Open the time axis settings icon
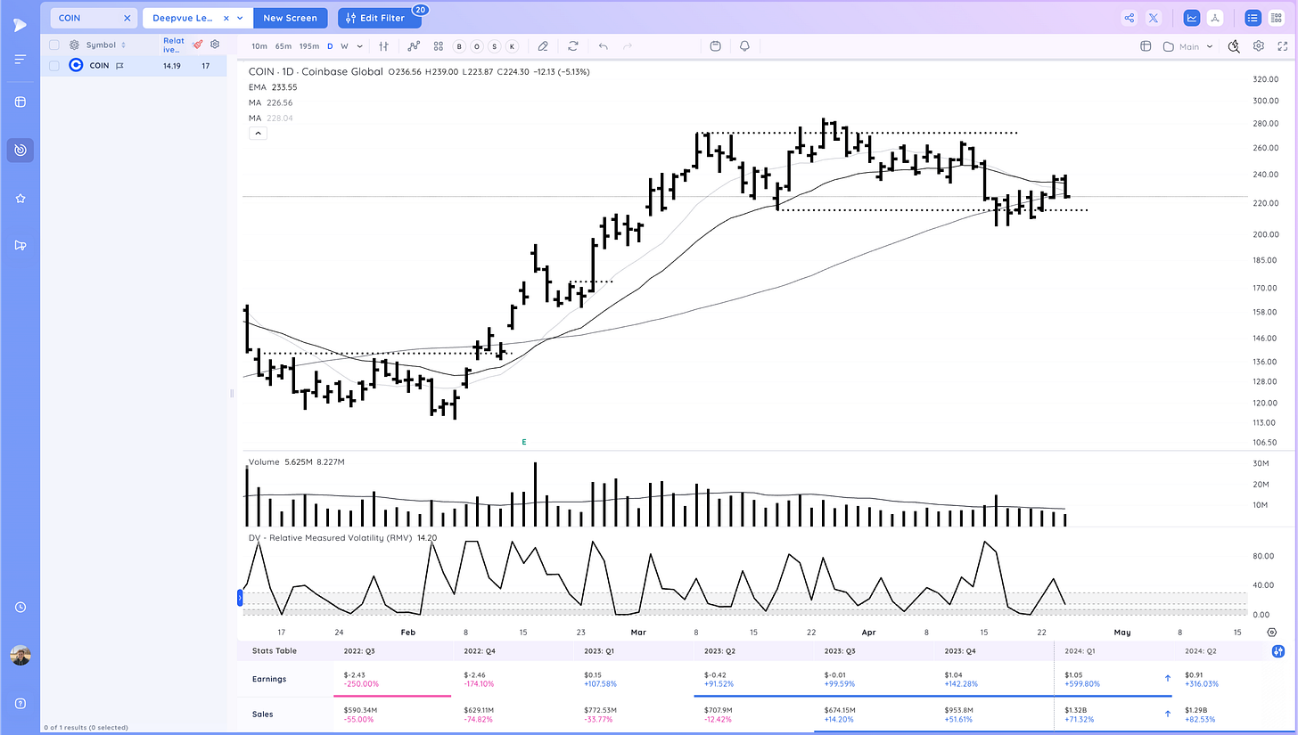The height and width of the screenshot is (735, 1298). tap(1272, 632)
